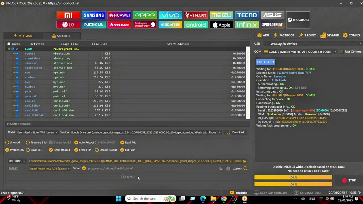363x204 pixels.
Task: Toggle the Reset MiCloud option
Action: pos(51,150)
